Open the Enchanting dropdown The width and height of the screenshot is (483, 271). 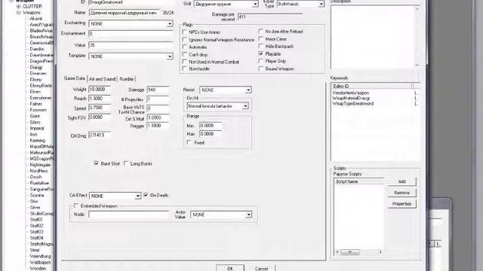pos(170,23)
